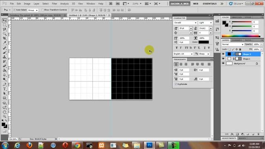Viewport: 265px width, 149px height.
Task: Toggle Hyphenate checkbox
Action: point(176,84)
